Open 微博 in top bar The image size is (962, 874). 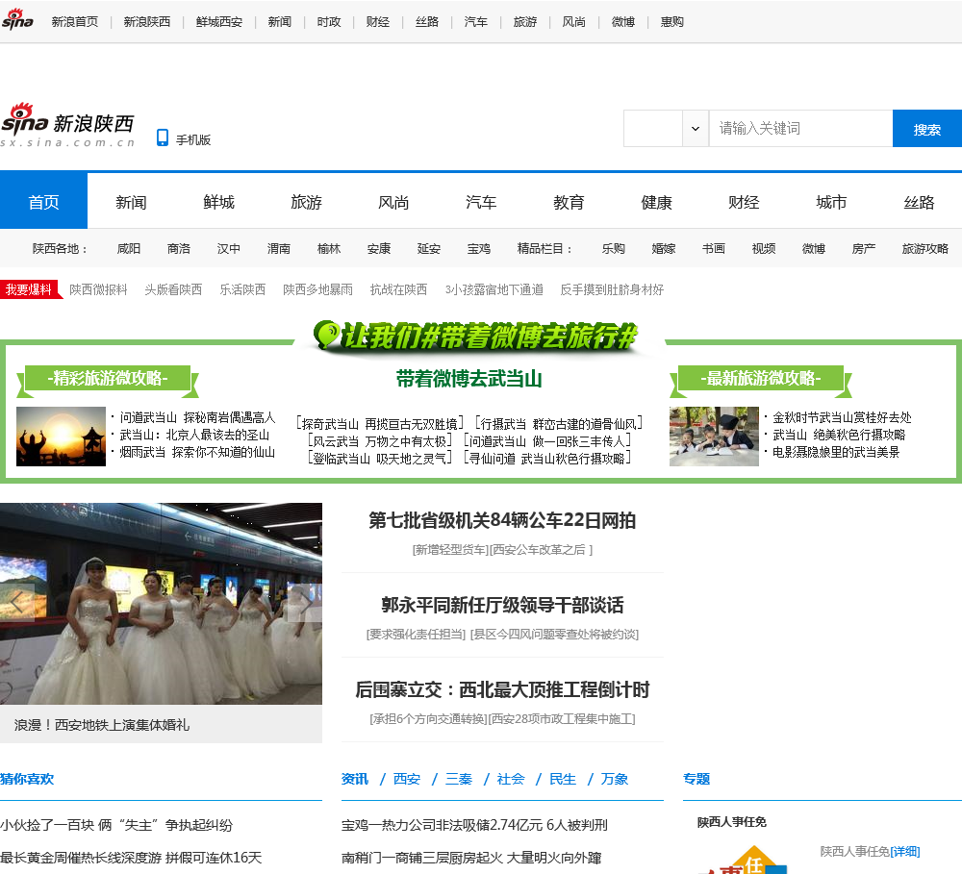point(622,22)
